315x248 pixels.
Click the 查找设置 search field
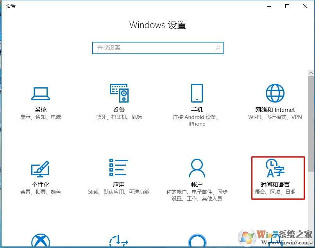tap(158, 48)
